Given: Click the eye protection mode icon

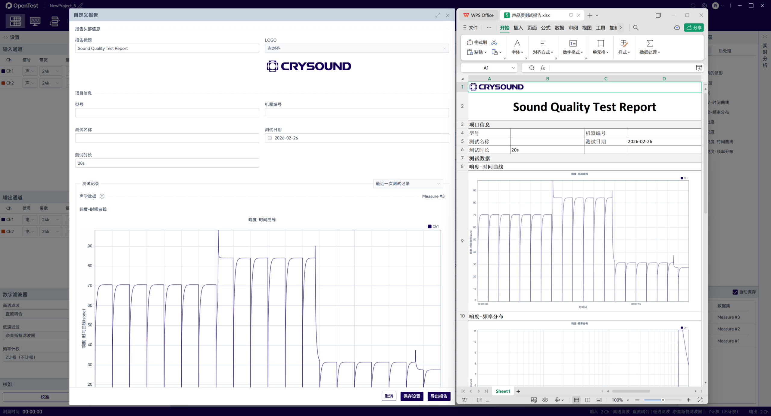Looking at the screenshot, I should 545,400.
